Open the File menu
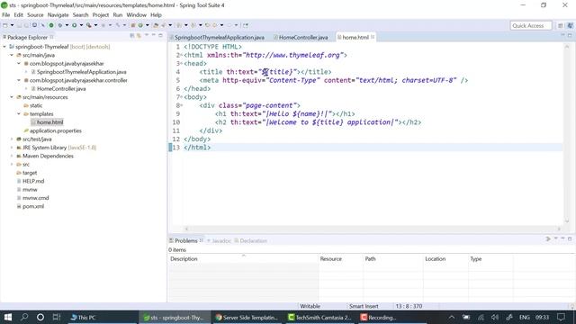The image size is (576, 324). pyautogui.click(x=6, y=15)
